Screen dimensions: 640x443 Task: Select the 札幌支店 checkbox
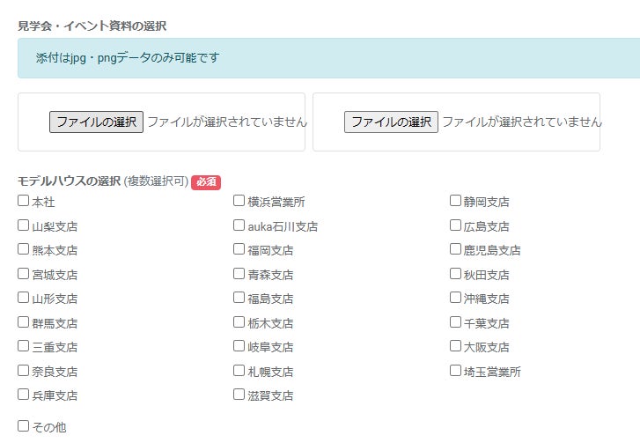click(x=239, y=371)
